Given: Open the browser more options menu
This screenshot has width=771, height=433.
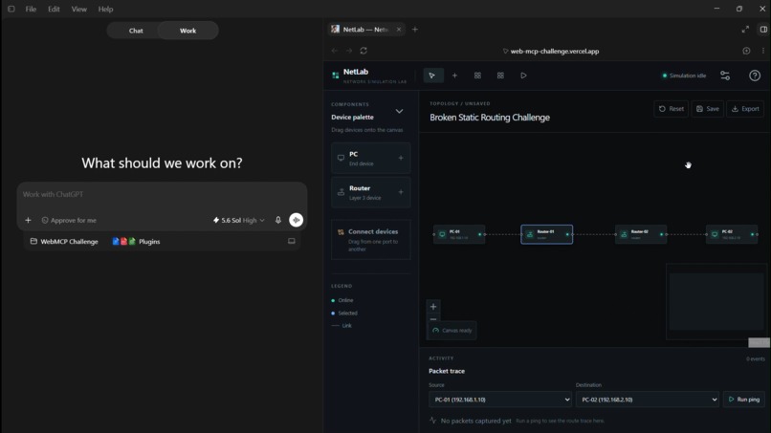Looking at the screenshot, I should pyautogui.click(x=763, y=51).
